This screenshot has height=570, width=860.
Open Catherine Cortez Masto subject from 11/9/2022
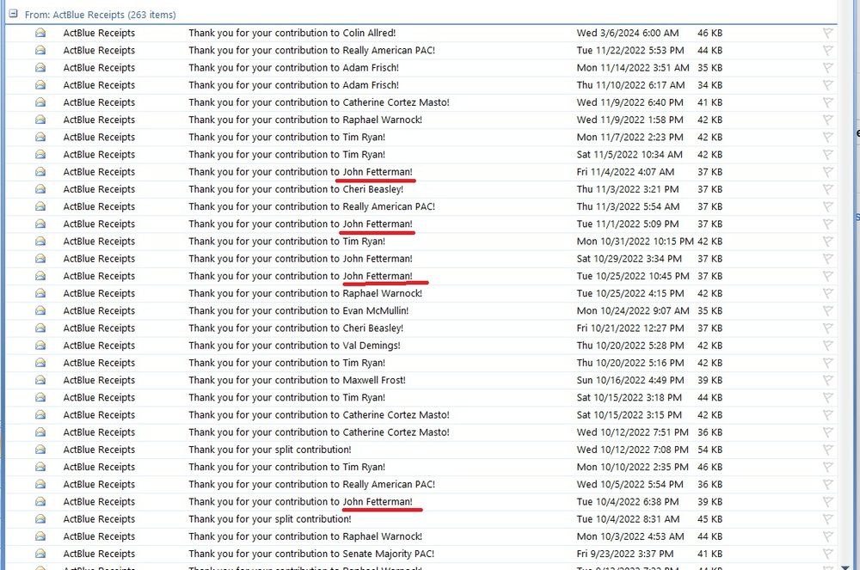(x=319, y=102)
